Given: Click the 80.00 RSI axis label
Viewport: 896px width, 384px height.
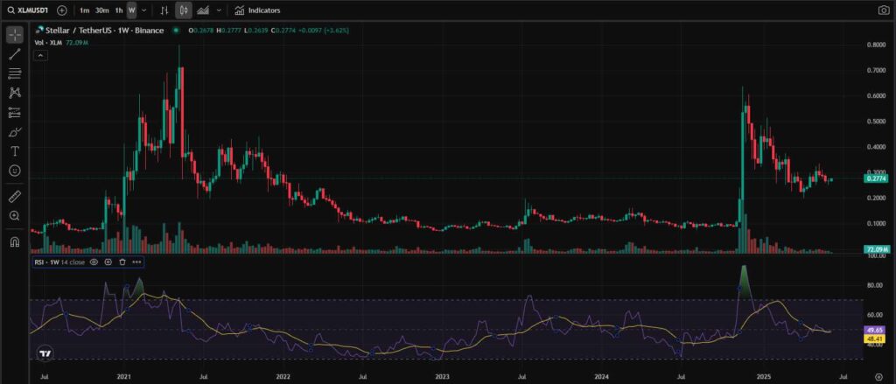Looking at the screenshot, I should [875, 284].
